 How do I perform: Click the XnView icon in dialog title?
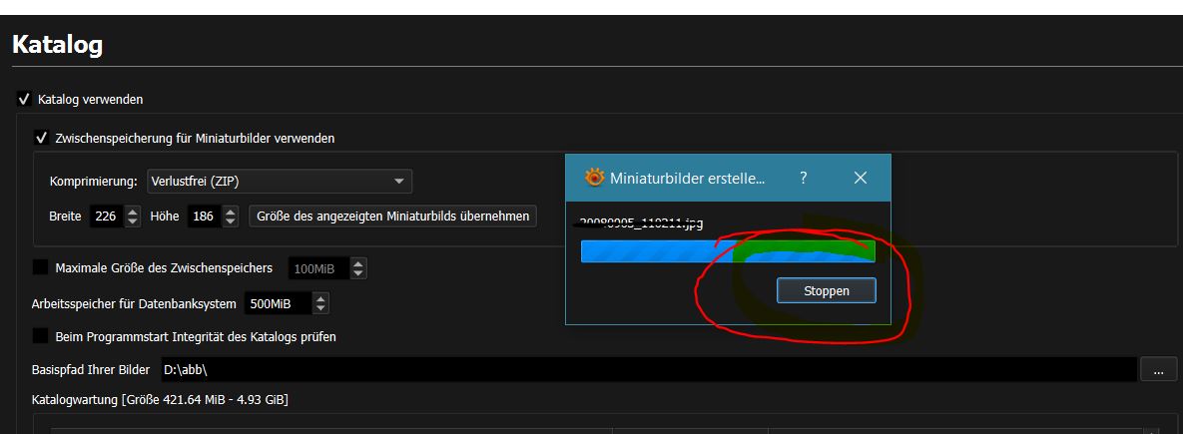[595, 178]
